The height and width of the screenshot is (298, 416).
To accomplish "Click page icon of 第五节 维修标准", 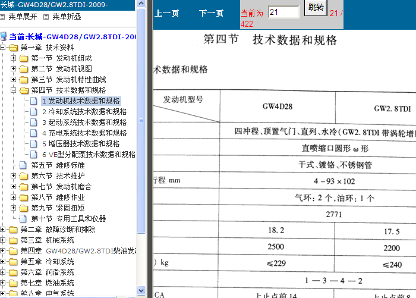I will pos(23,165).
